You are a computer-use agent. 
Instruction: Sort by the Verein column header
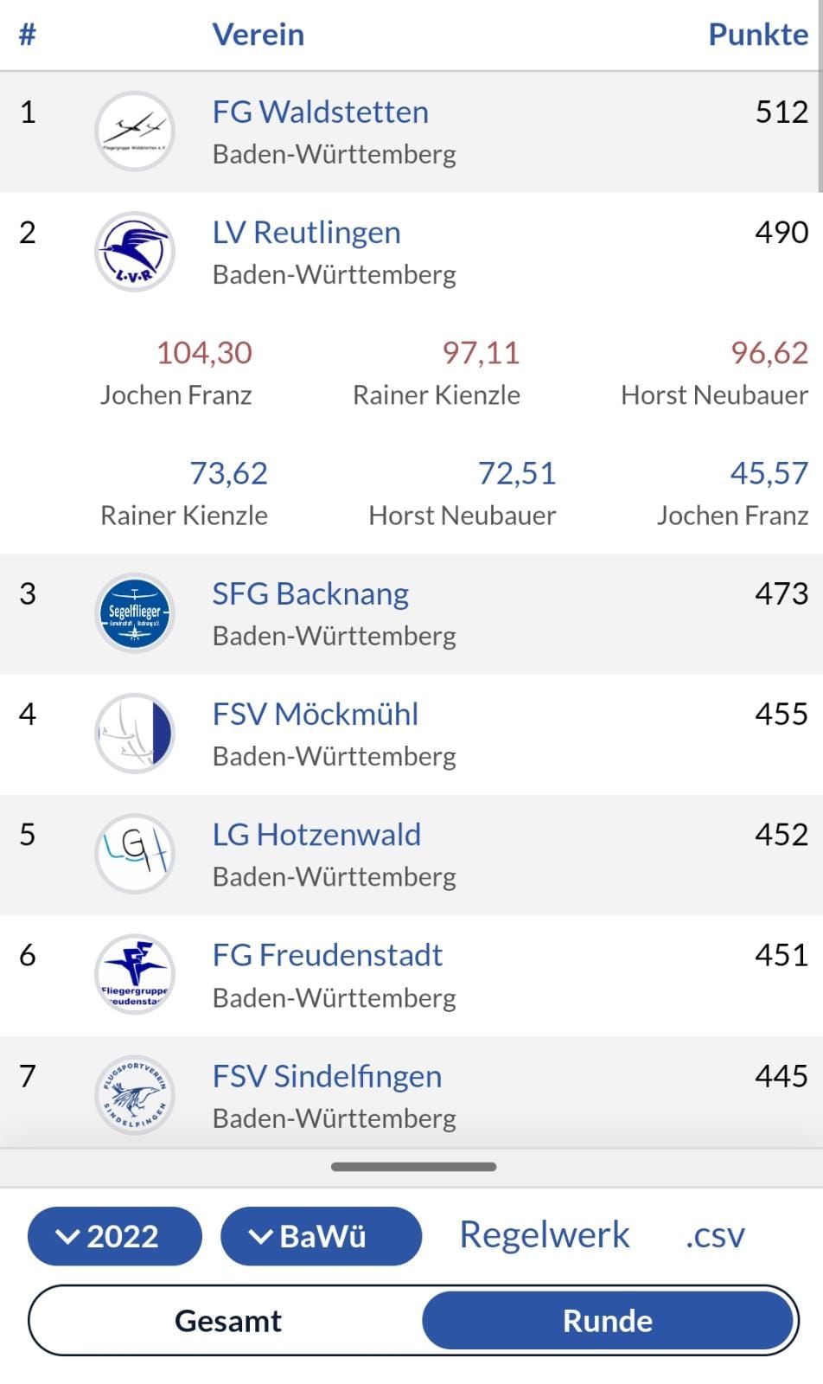tap(258, 35)
